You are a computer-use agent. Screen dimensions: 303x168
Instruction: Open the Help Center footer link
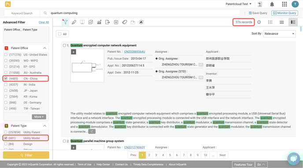pyautogui.click(x=103, y=164)
